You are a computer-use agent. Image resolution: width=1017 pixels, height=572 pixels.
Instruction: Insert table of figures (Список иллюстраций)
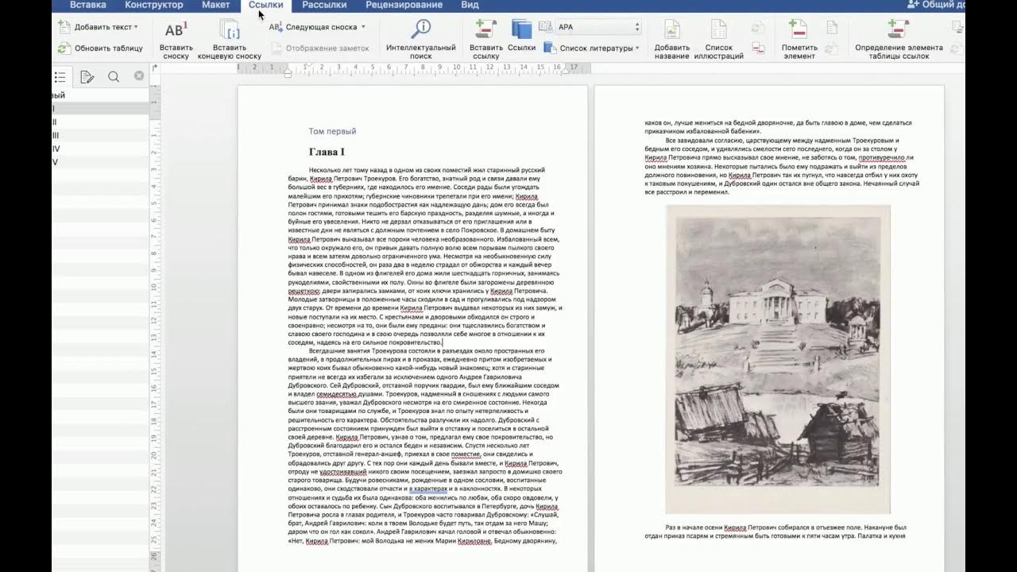[718, 40]
